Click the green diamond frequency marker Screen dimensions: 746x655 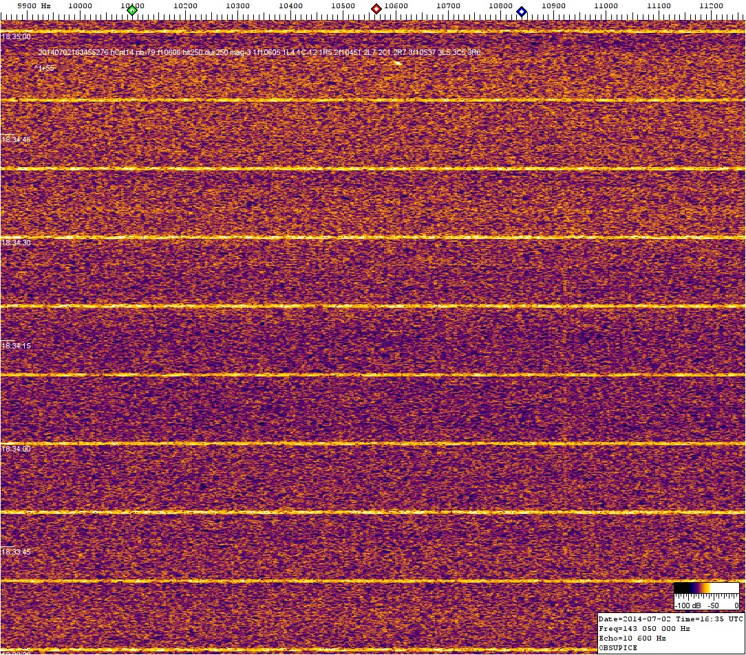pos(132,10)
